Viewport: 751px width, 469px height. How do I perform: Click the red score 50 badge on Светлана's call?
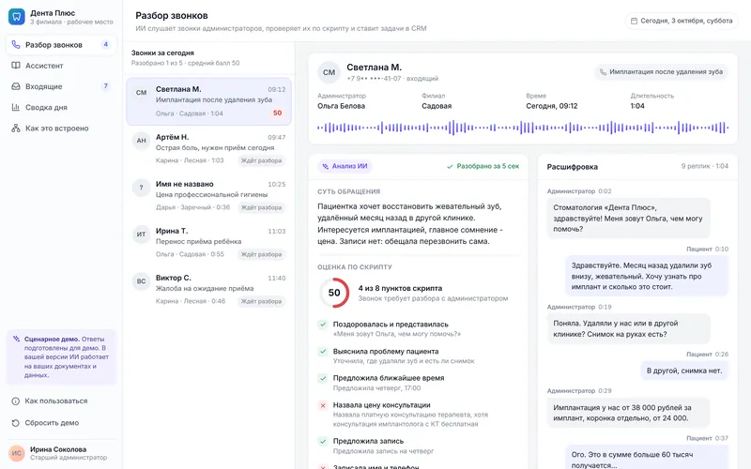277,113
